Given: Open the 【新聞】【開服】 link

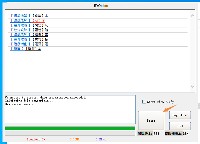Looking at the screenshot, I should 26,49.
